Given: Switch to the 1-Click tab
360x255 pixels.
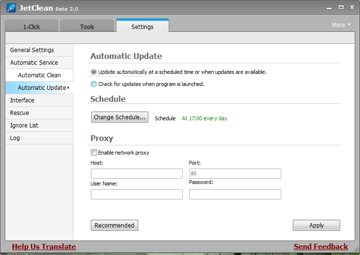Looking at the screenshot, I should pyautogui.click(x=31, y=26).
